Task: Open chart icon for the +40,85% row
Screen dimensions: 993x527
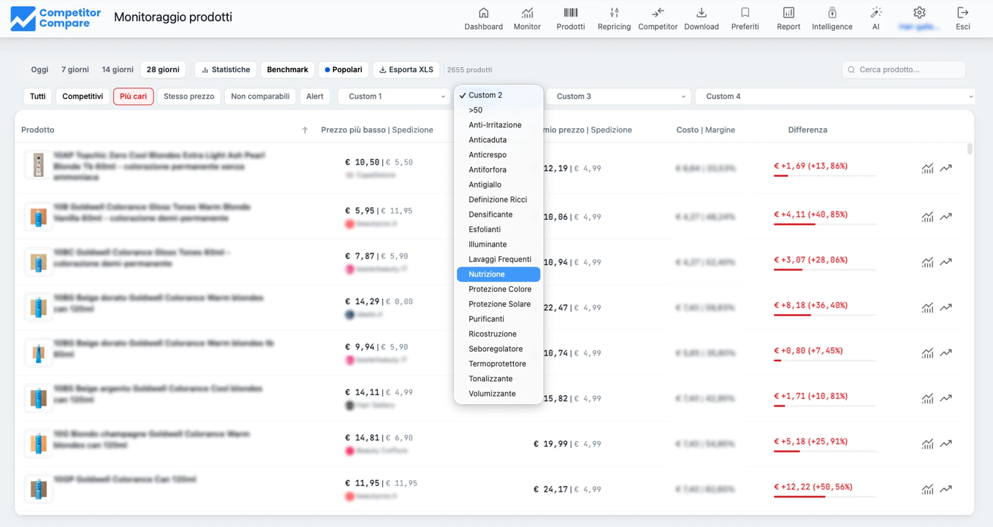Action: point(927,217)
